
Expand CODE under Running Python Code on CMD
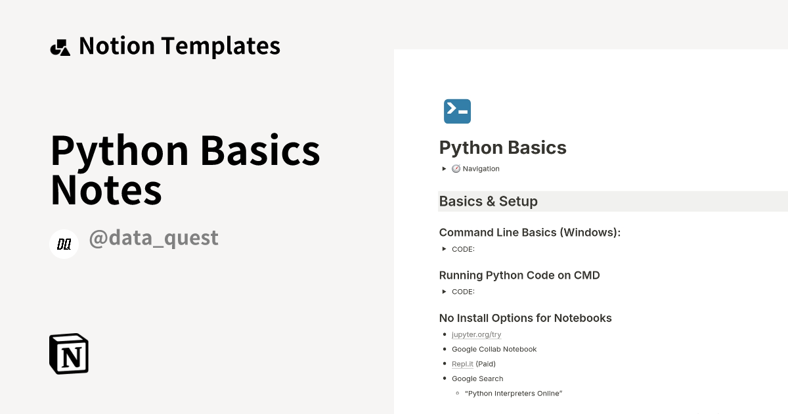[x=444, y=291]
